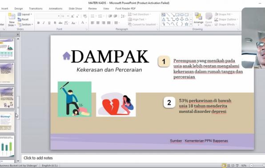Click Increase Font Size icon
The height and width of the screenshot is (168, 265).
[x=72, y=16]
